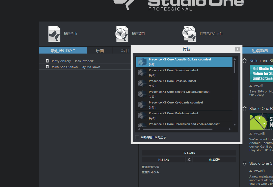This screenshot has height=187, width=273.
Task: Select Presence XT Core Acoustic Guitars.soundset row
Action: coord(184,62)
